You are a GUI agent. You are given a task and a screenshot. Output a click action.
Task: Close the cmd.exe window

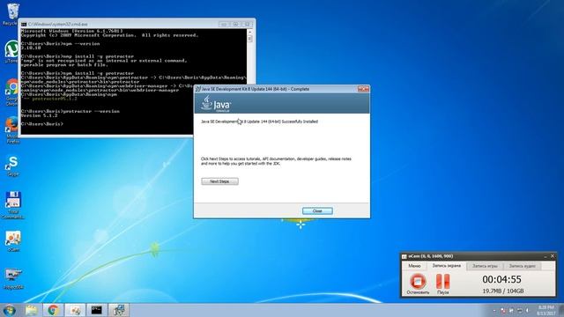(x=248, y=24)
